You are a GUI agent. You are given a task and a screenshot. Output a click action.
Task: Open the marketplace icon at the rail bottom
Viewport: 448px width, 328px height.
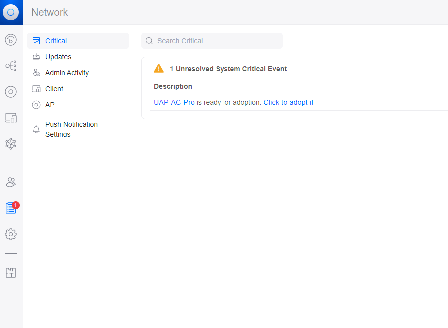click(x=11, y=272)
